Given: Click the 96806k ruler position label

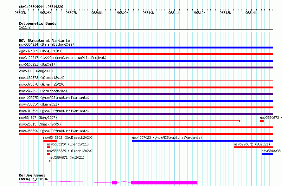Looking at the screenshot, I should (46, 13).
